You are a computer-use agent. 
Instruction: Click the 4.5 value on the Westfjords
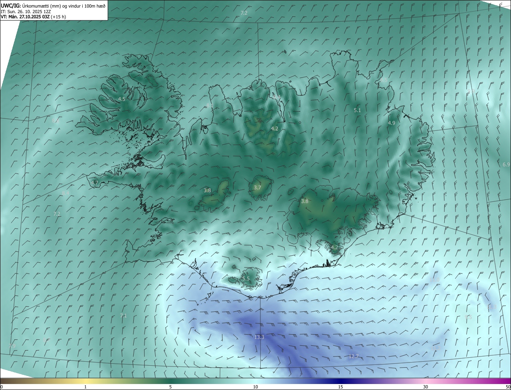122,99
